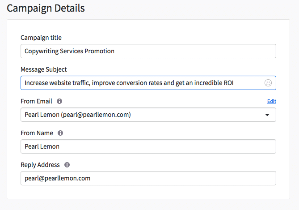Select the Reply Address input field
This screenshot has height=210, width=299.
[x=148, y=178]
